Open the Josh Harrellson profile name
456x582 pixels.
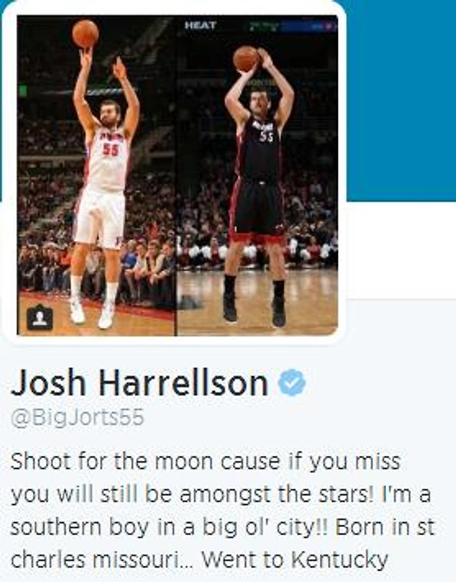140,382
